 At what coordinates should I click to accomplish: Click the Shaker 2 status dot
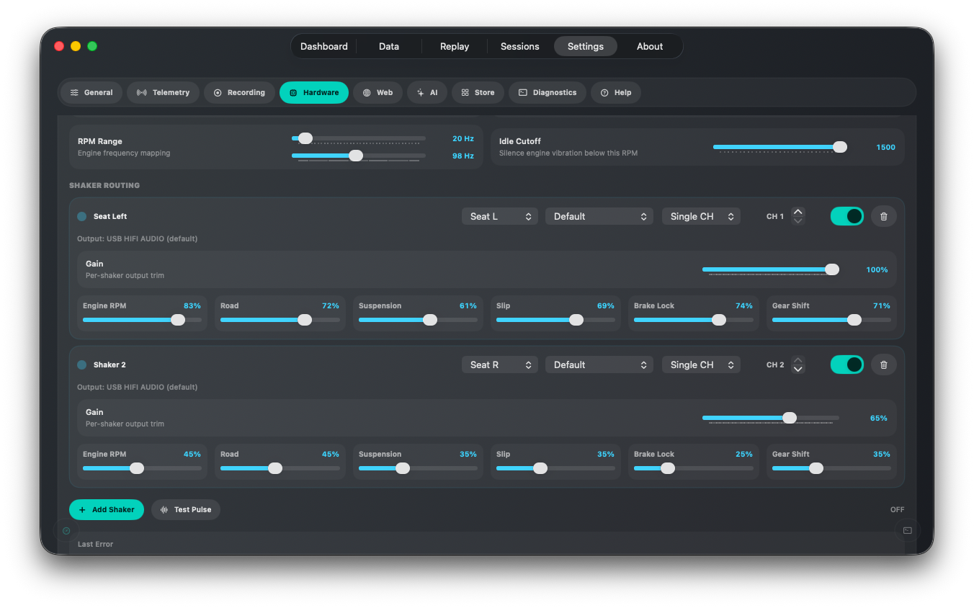(82, 365)
